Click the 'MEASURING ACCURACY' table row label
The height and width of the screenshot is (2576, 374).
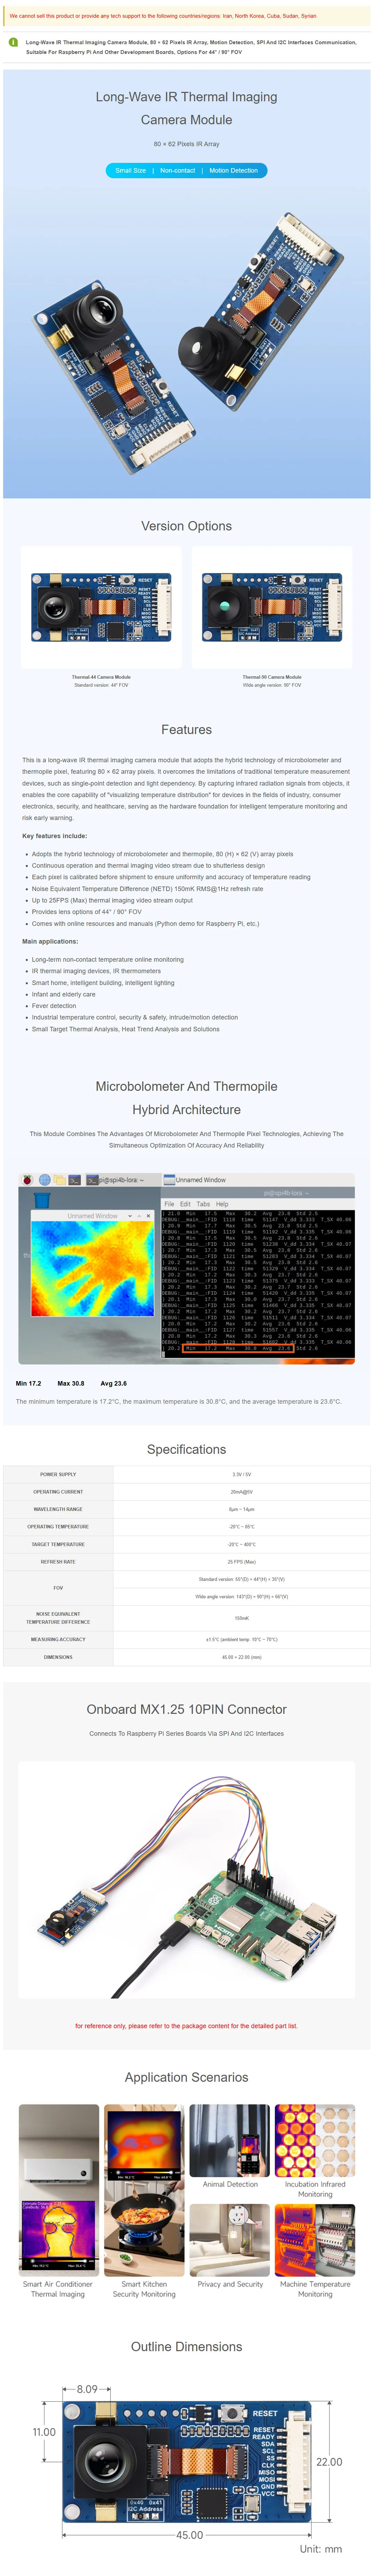tap(58, 1640)
